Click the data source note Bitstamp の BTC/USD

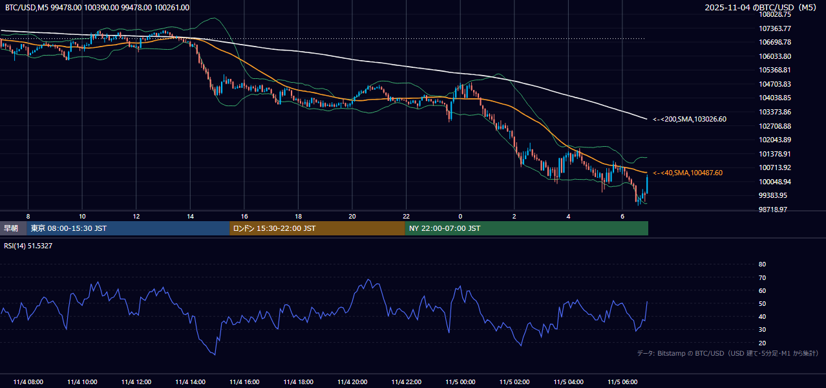tap(728, 353)
